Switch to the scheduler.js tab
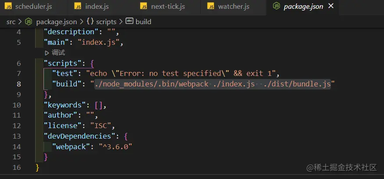Viewport: 384px width, 179px height. [x=33, y=7]
